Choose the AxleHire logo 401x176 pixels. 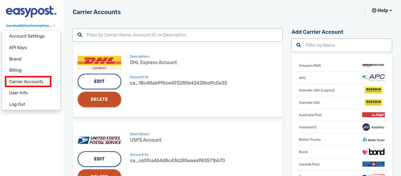coord(373,127)
